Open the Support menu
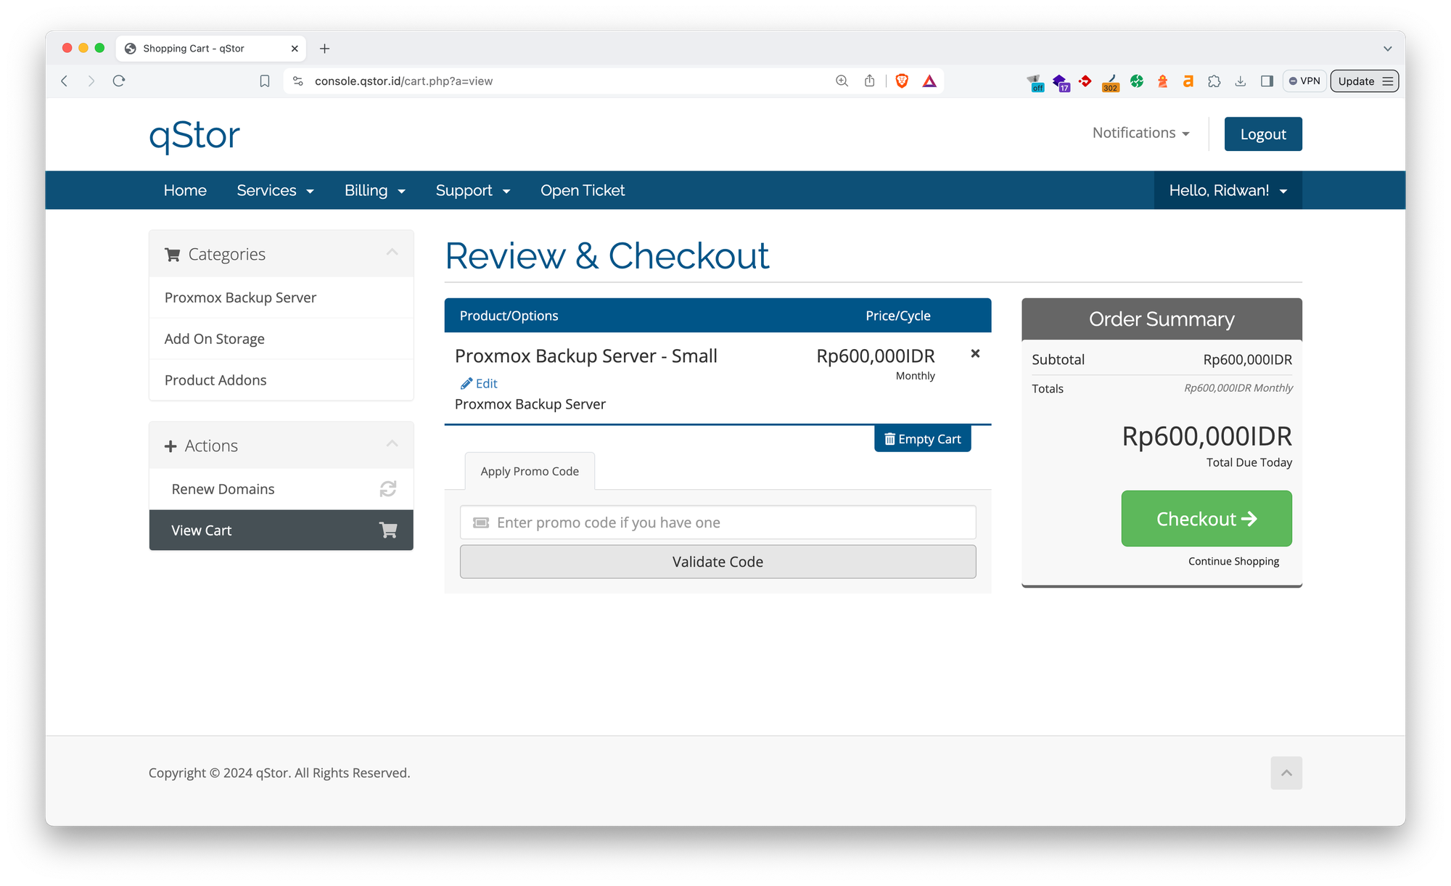 coord(473,190)
